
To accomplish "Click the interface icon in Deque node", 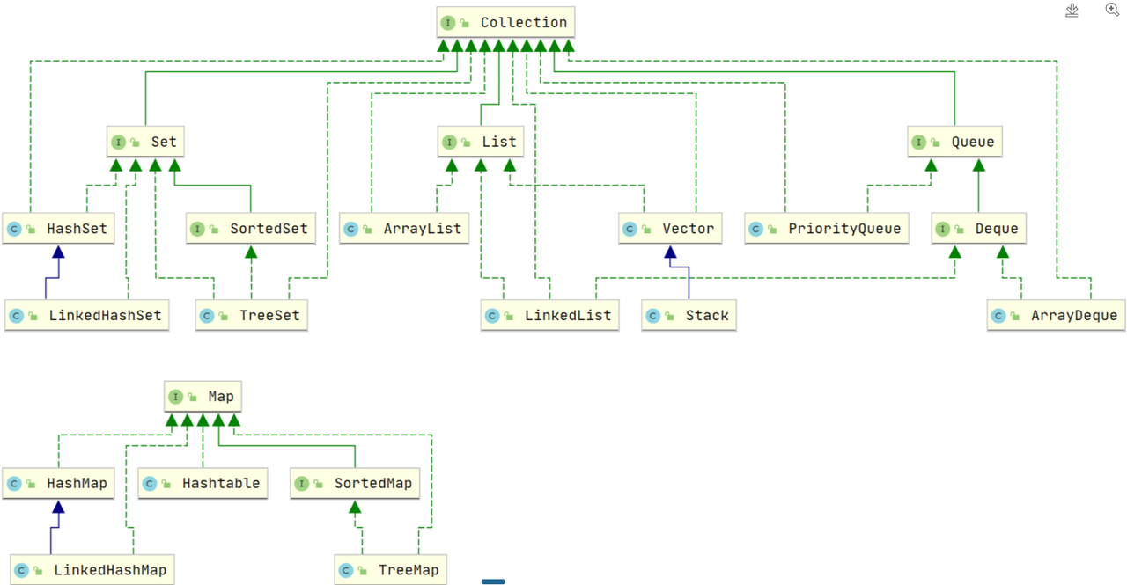I will 943,229.
